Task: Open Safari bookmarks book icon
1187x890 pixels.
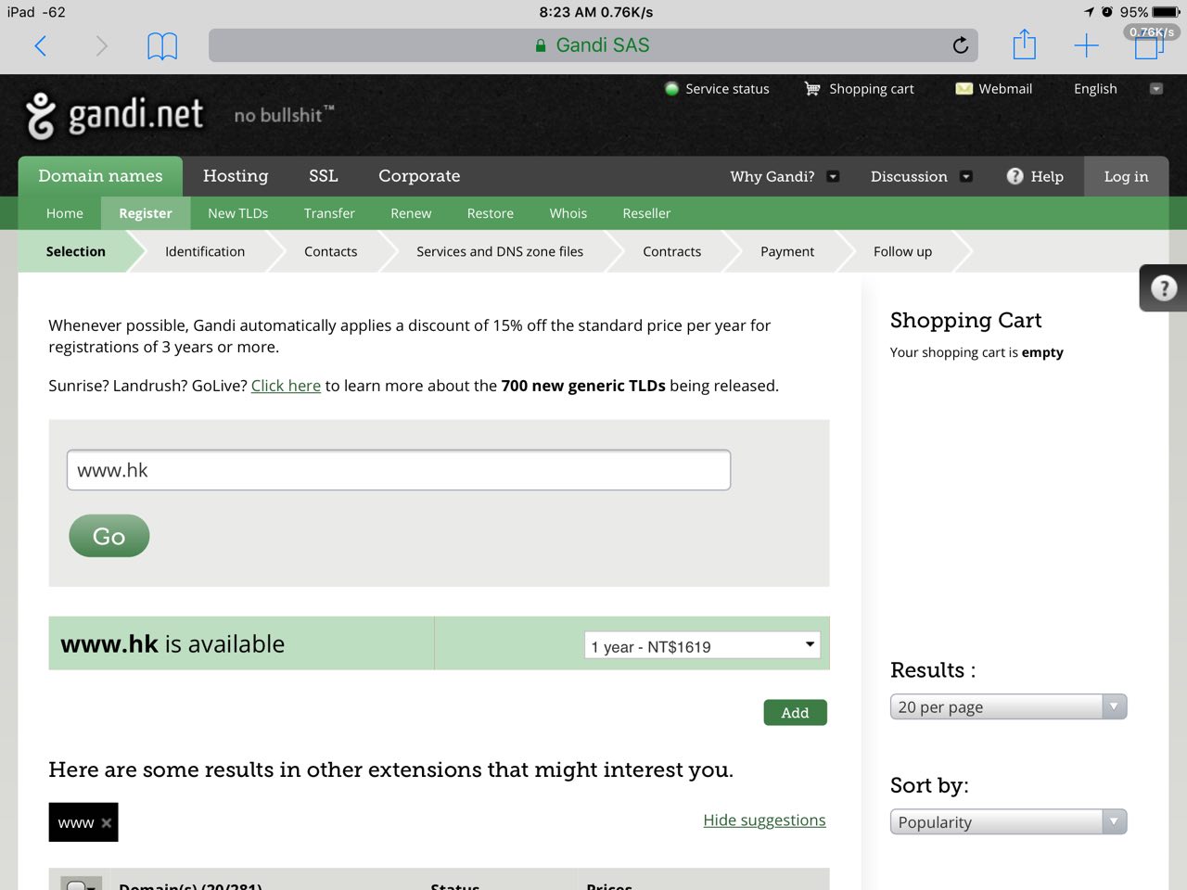Action: 162,45
